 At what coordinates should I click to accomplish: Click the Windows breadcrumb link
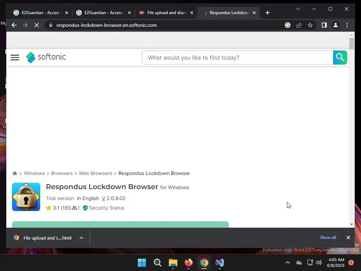[34, 173]
